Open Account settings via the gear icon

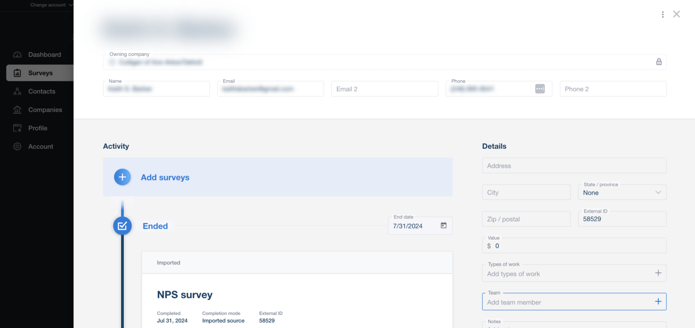17,146
